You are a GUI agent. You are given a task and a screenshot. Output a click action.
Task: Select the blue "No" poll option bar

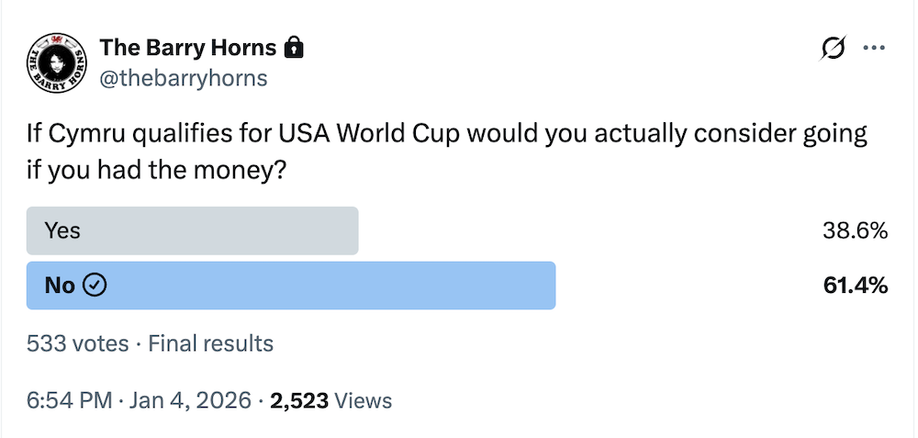[x=291, y=286]
